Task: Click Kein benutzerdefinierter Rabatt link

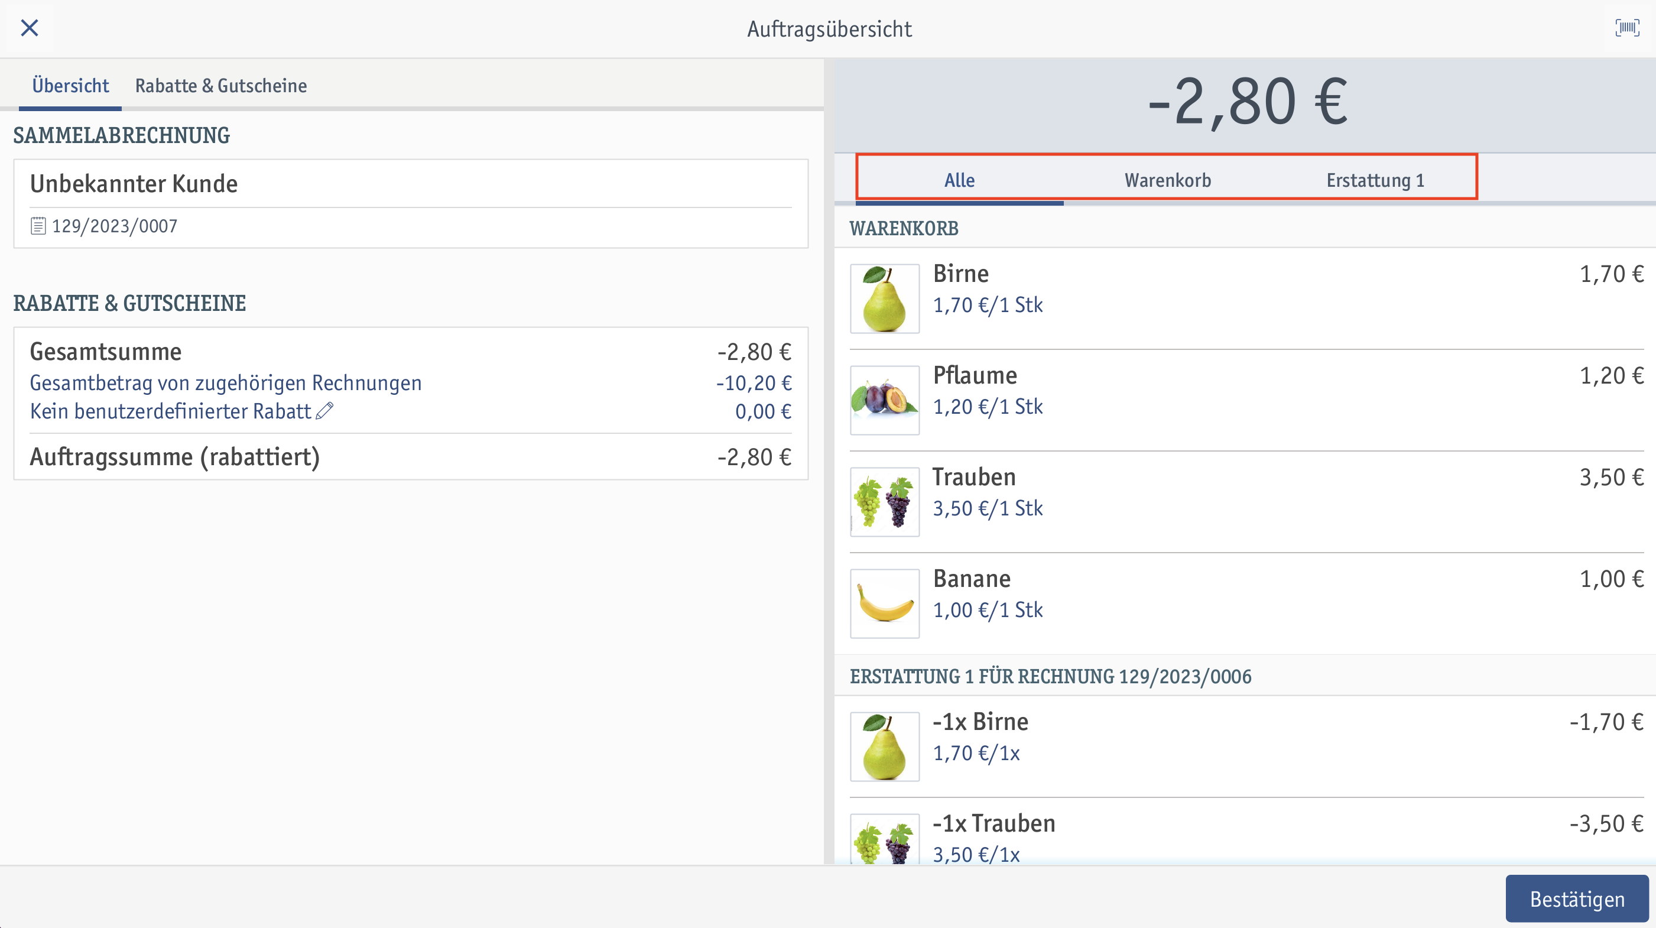Action: pyautogui.click(x=170, y=411)
